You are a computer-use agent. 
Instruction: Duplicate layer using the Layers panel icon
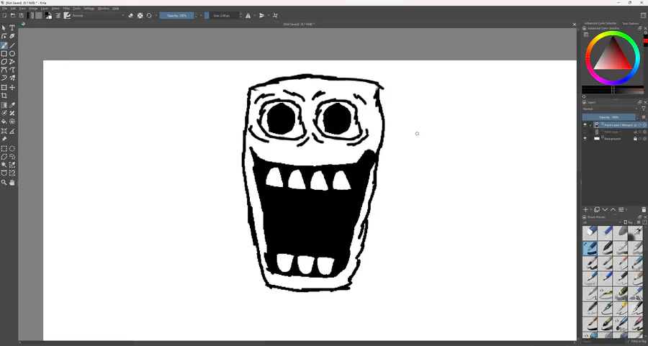(597, 210)
